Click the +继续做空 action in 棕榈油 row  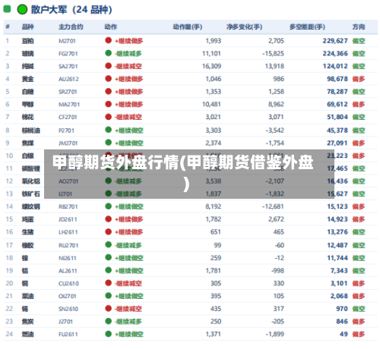(129, 130)
